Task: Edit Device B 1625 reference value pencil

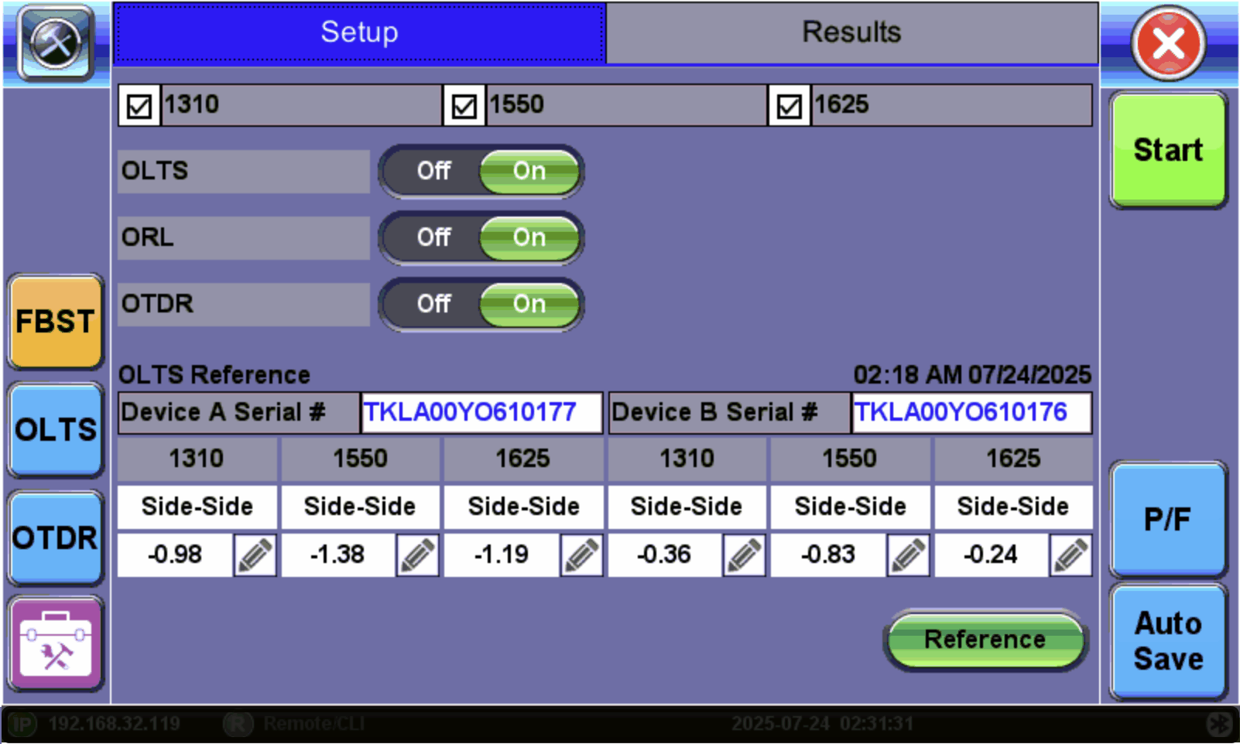Action: tap(1070, 555)
